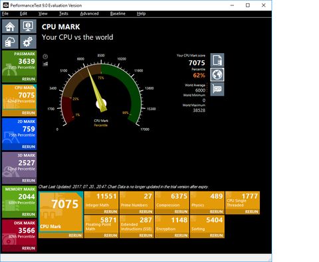Rerun the Memory Mark test
Viewport: 319px width, 262px height.
[x=29, y=214]
